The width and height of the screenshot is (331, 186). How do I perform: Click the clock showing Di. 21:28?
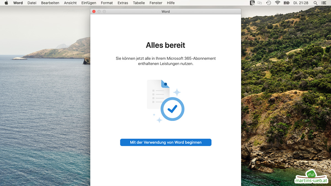point(301,3)
